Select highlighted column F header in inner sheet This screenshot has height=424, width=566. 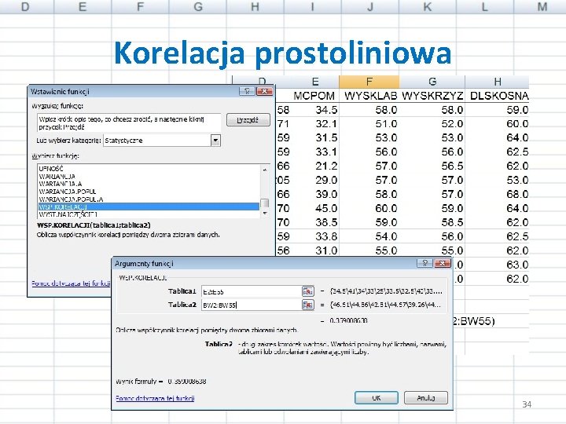(369, 82)
